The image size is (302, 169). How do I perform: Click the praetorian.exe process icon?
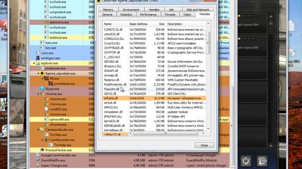coord(42,68)
